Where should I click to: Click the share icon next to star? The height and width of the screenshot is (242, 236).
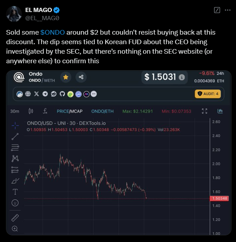[x=81, y=77]
